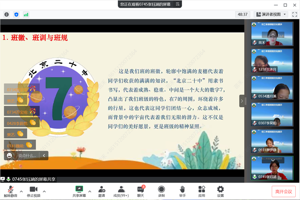300x200 pixels.
Task: Maximize the meeting window
Action: click(285, 5)
